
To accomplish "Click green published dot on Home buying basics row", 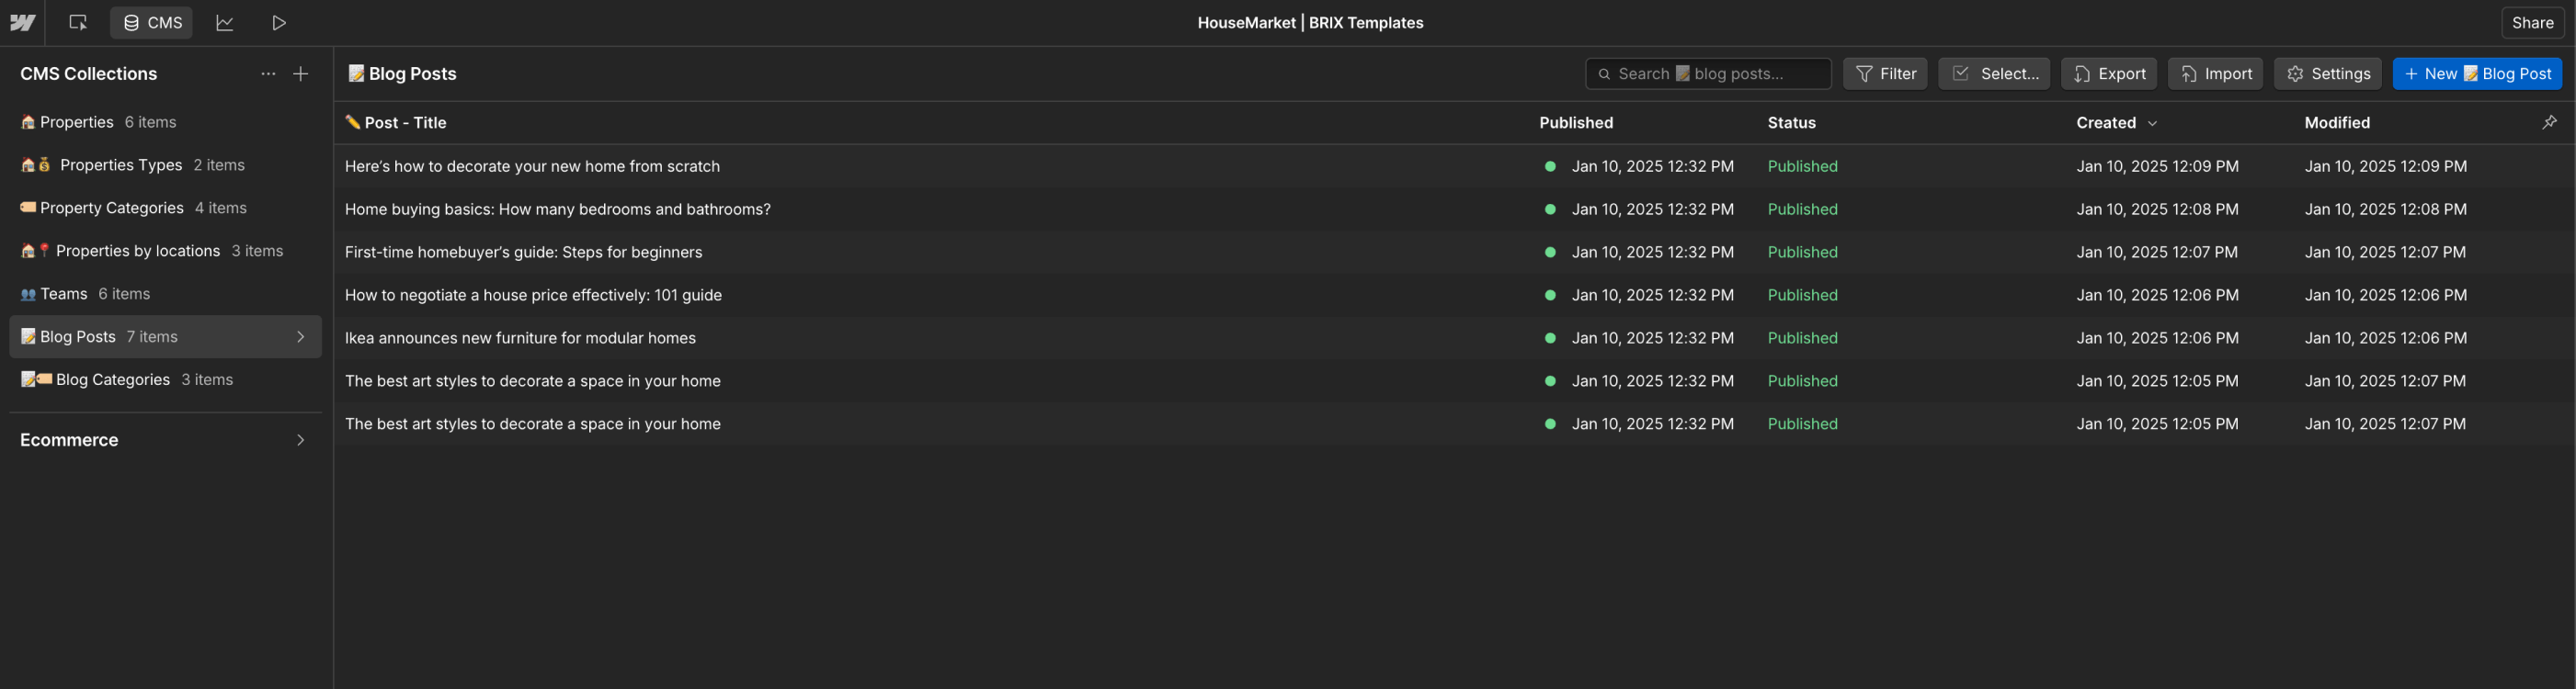I will tap(1550, 209).
